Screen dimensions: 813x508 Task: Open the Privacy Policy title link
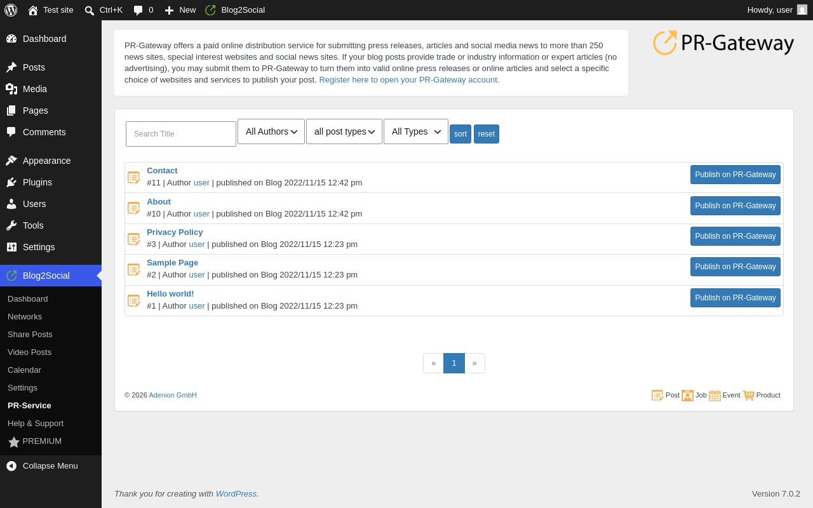(x=175, y=232)
